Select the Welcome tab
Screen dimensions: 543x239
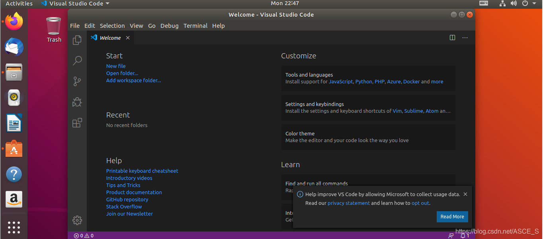(x=110, y=38)
